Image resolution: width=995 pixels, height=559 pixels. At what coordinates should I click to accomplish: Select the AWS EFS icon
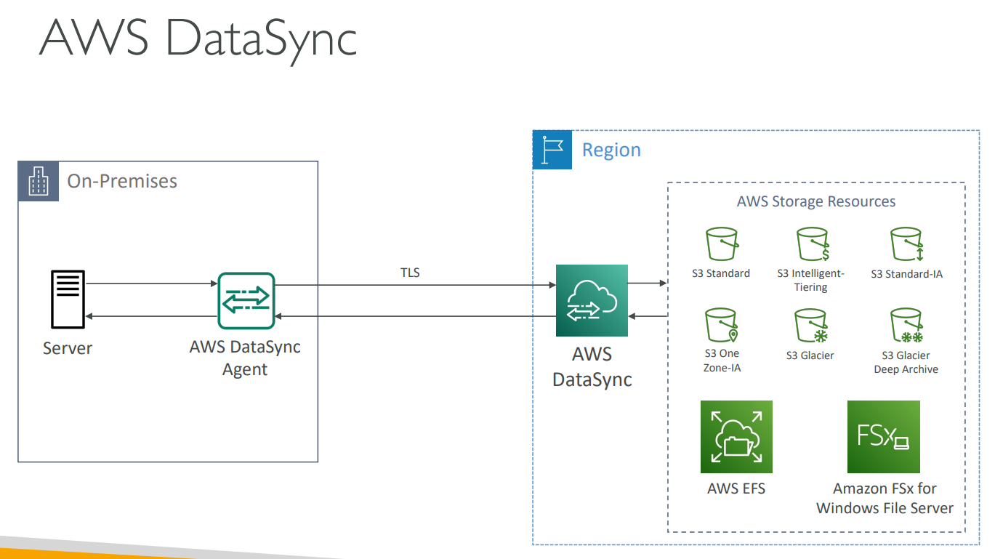736,437
